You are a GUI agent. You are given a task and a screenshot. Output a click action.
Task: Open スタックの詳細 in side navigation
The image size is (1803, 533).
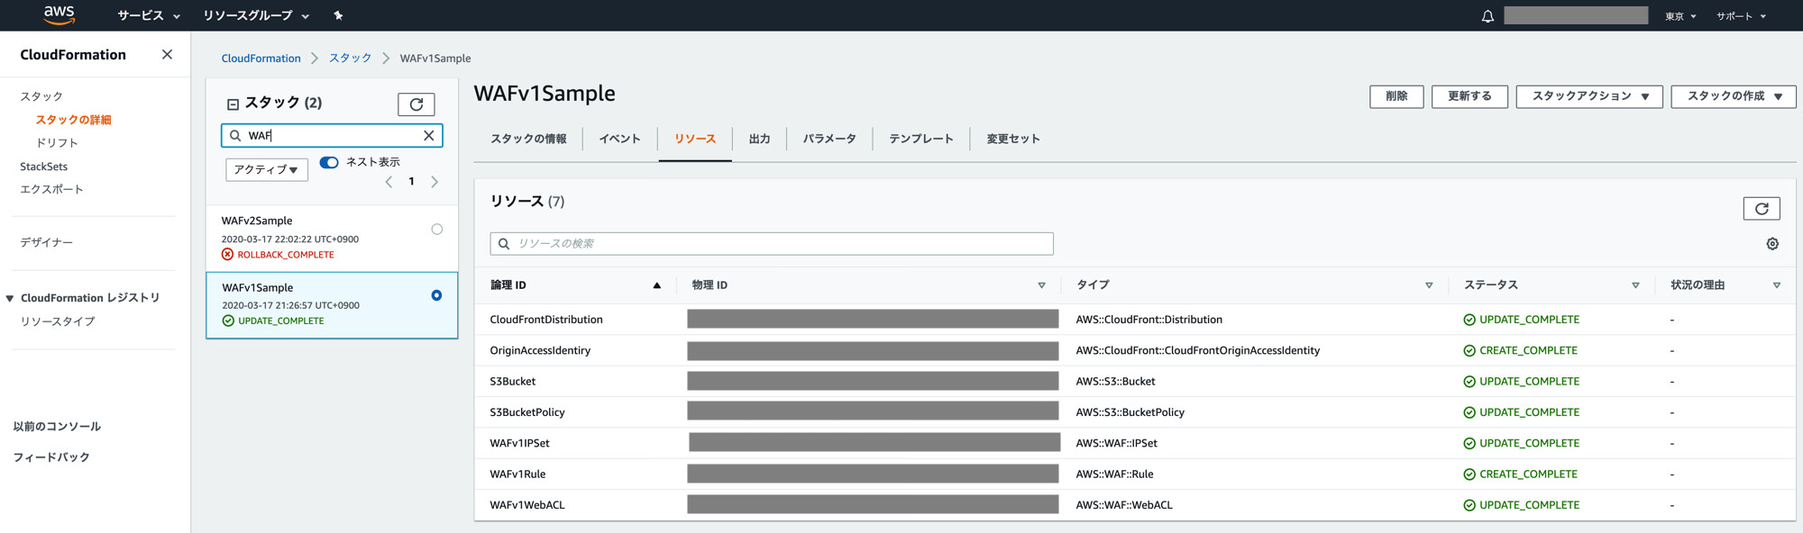coord(74,120)
